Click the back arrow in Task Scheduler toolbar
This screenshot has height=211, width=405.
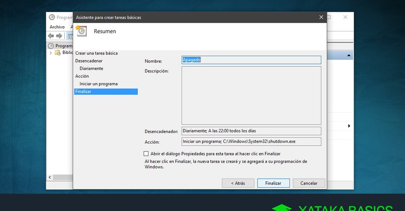pyautogui.click(x=51, y=36)
